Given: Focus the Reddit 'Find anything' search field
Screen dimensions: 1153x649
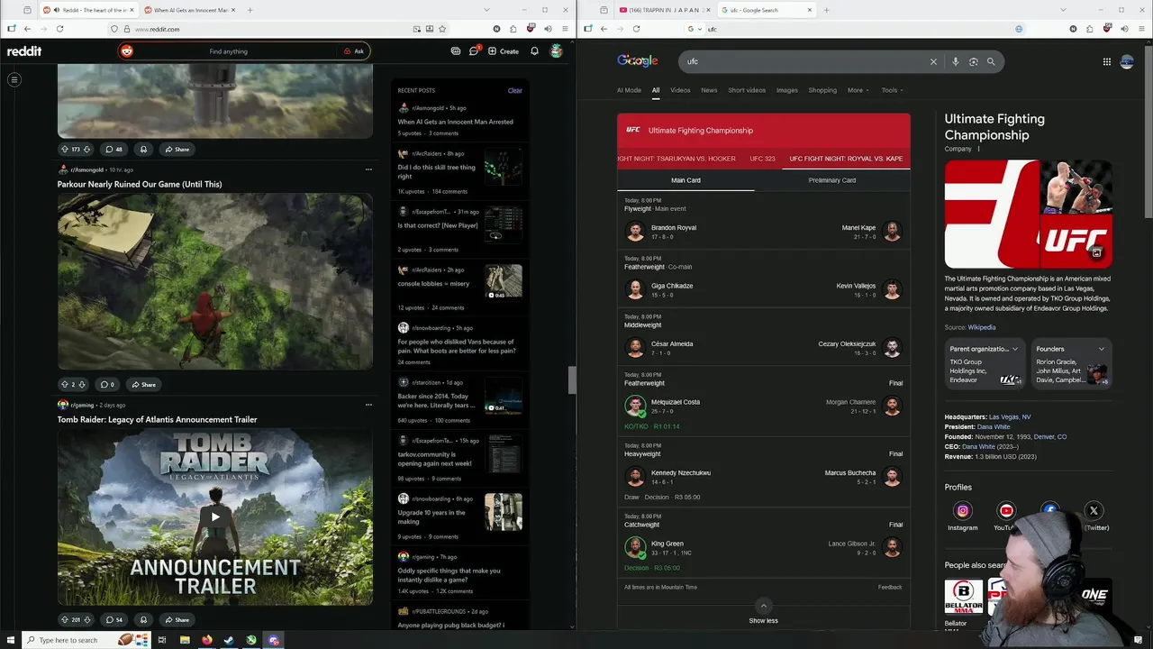Looking at the screenshot, I should coord(230,51).
